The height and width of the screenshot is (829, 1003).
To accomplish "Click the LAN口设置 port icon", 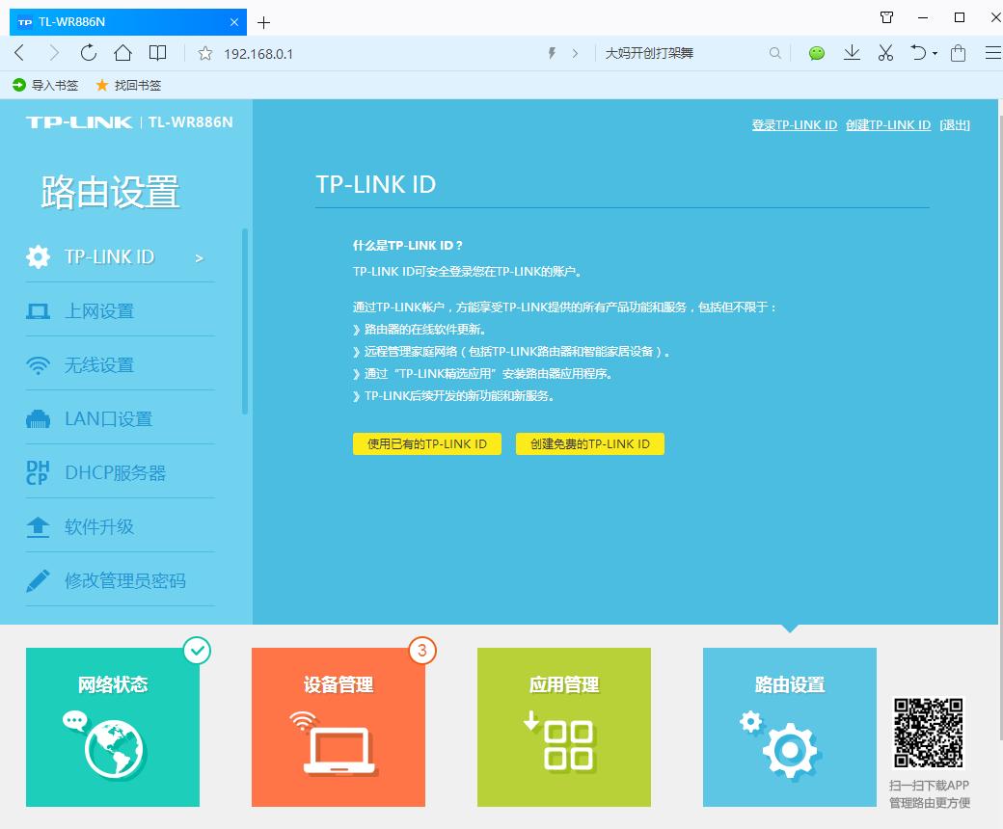I will [x=38, y=418].
